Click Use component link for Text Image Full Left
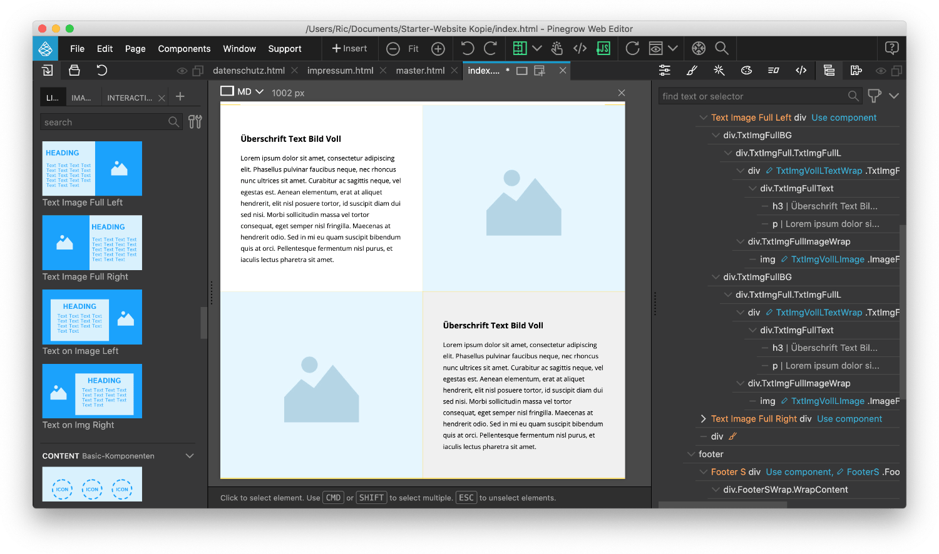 point(844,118)
